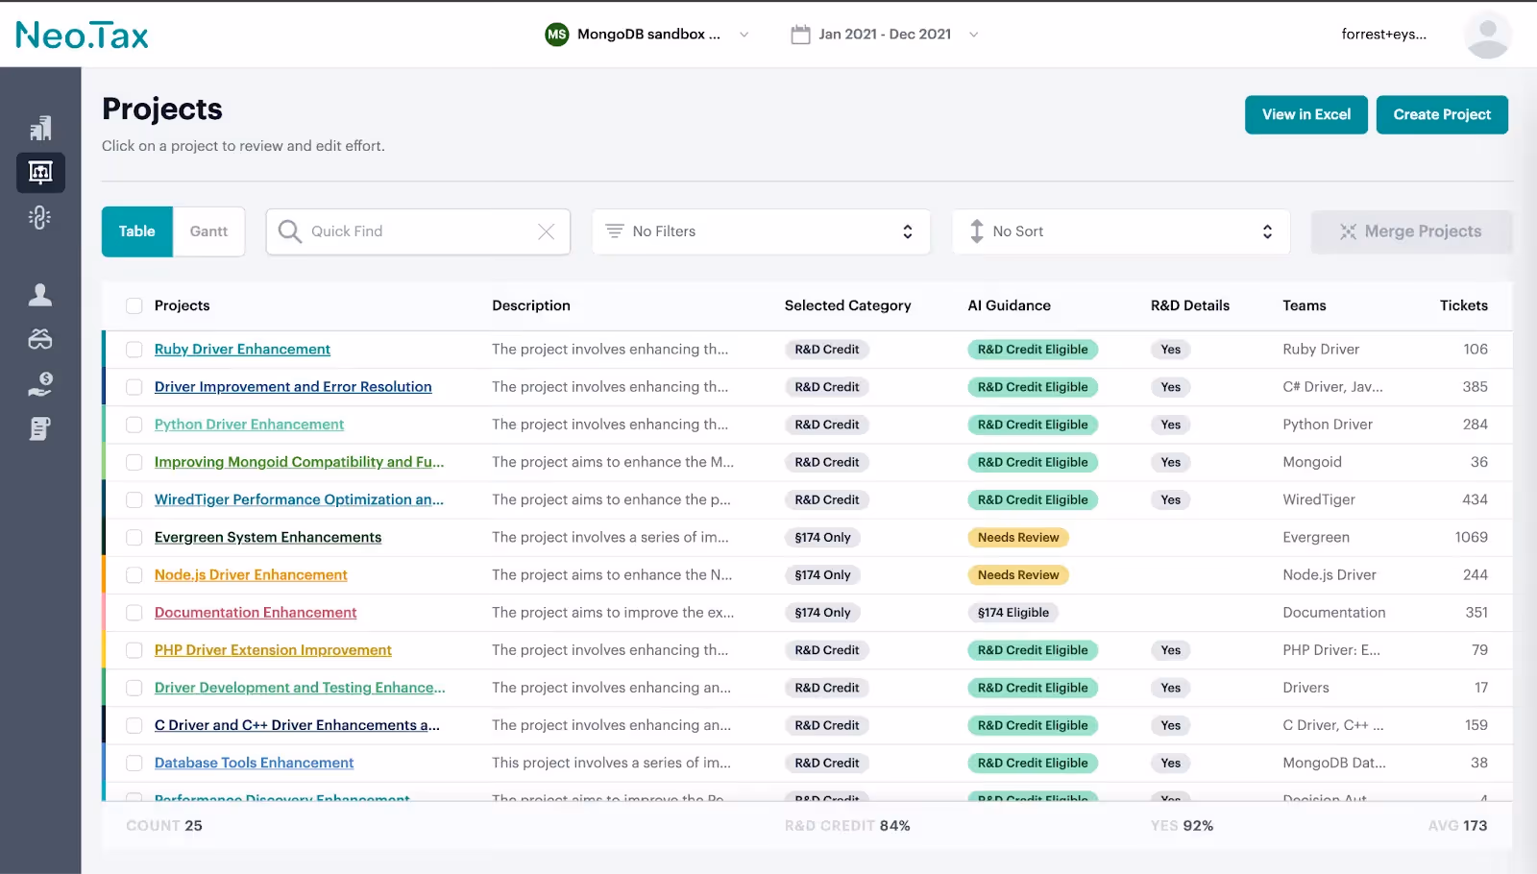
Task: Select the WiredTiger Performance Optimization row checkbox
Action: (x=134, y=499)
